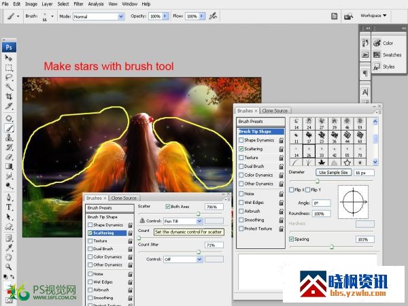This screenshot has height=306, width=408.
Task: Uncheck Scattering in right Brushes panel
Action: point(241,149)
